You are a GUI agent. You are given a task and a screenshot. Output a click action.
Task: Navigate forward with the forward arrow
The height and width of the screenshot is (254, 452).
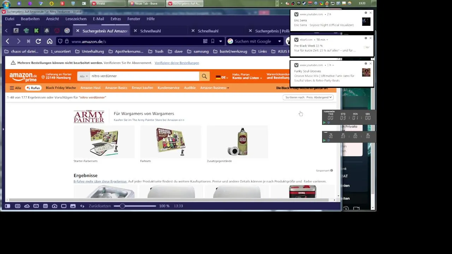(x=18, y=41)
